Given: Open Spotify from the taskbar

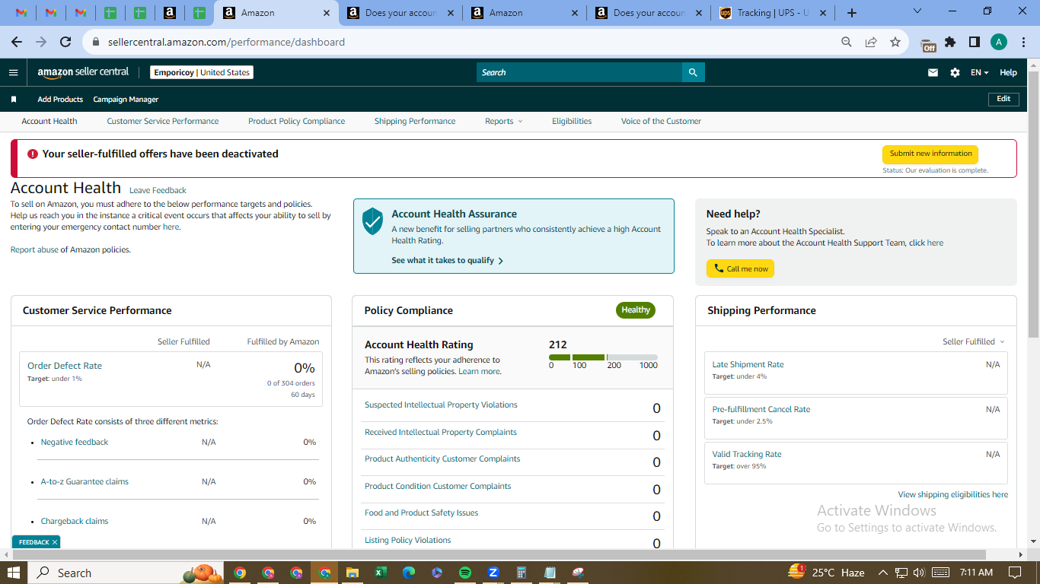Looking at the screenshot, I should (465, 573).
